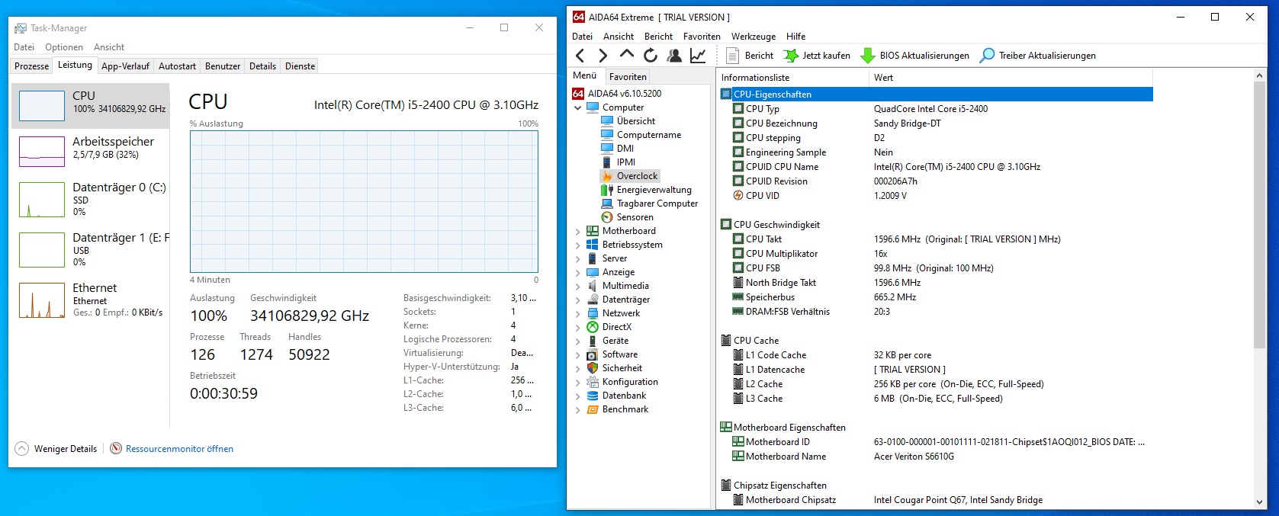Select Datenbank tree item
Screen dimensions: 1279x516
pyautogui.click(x=616, y=396)
